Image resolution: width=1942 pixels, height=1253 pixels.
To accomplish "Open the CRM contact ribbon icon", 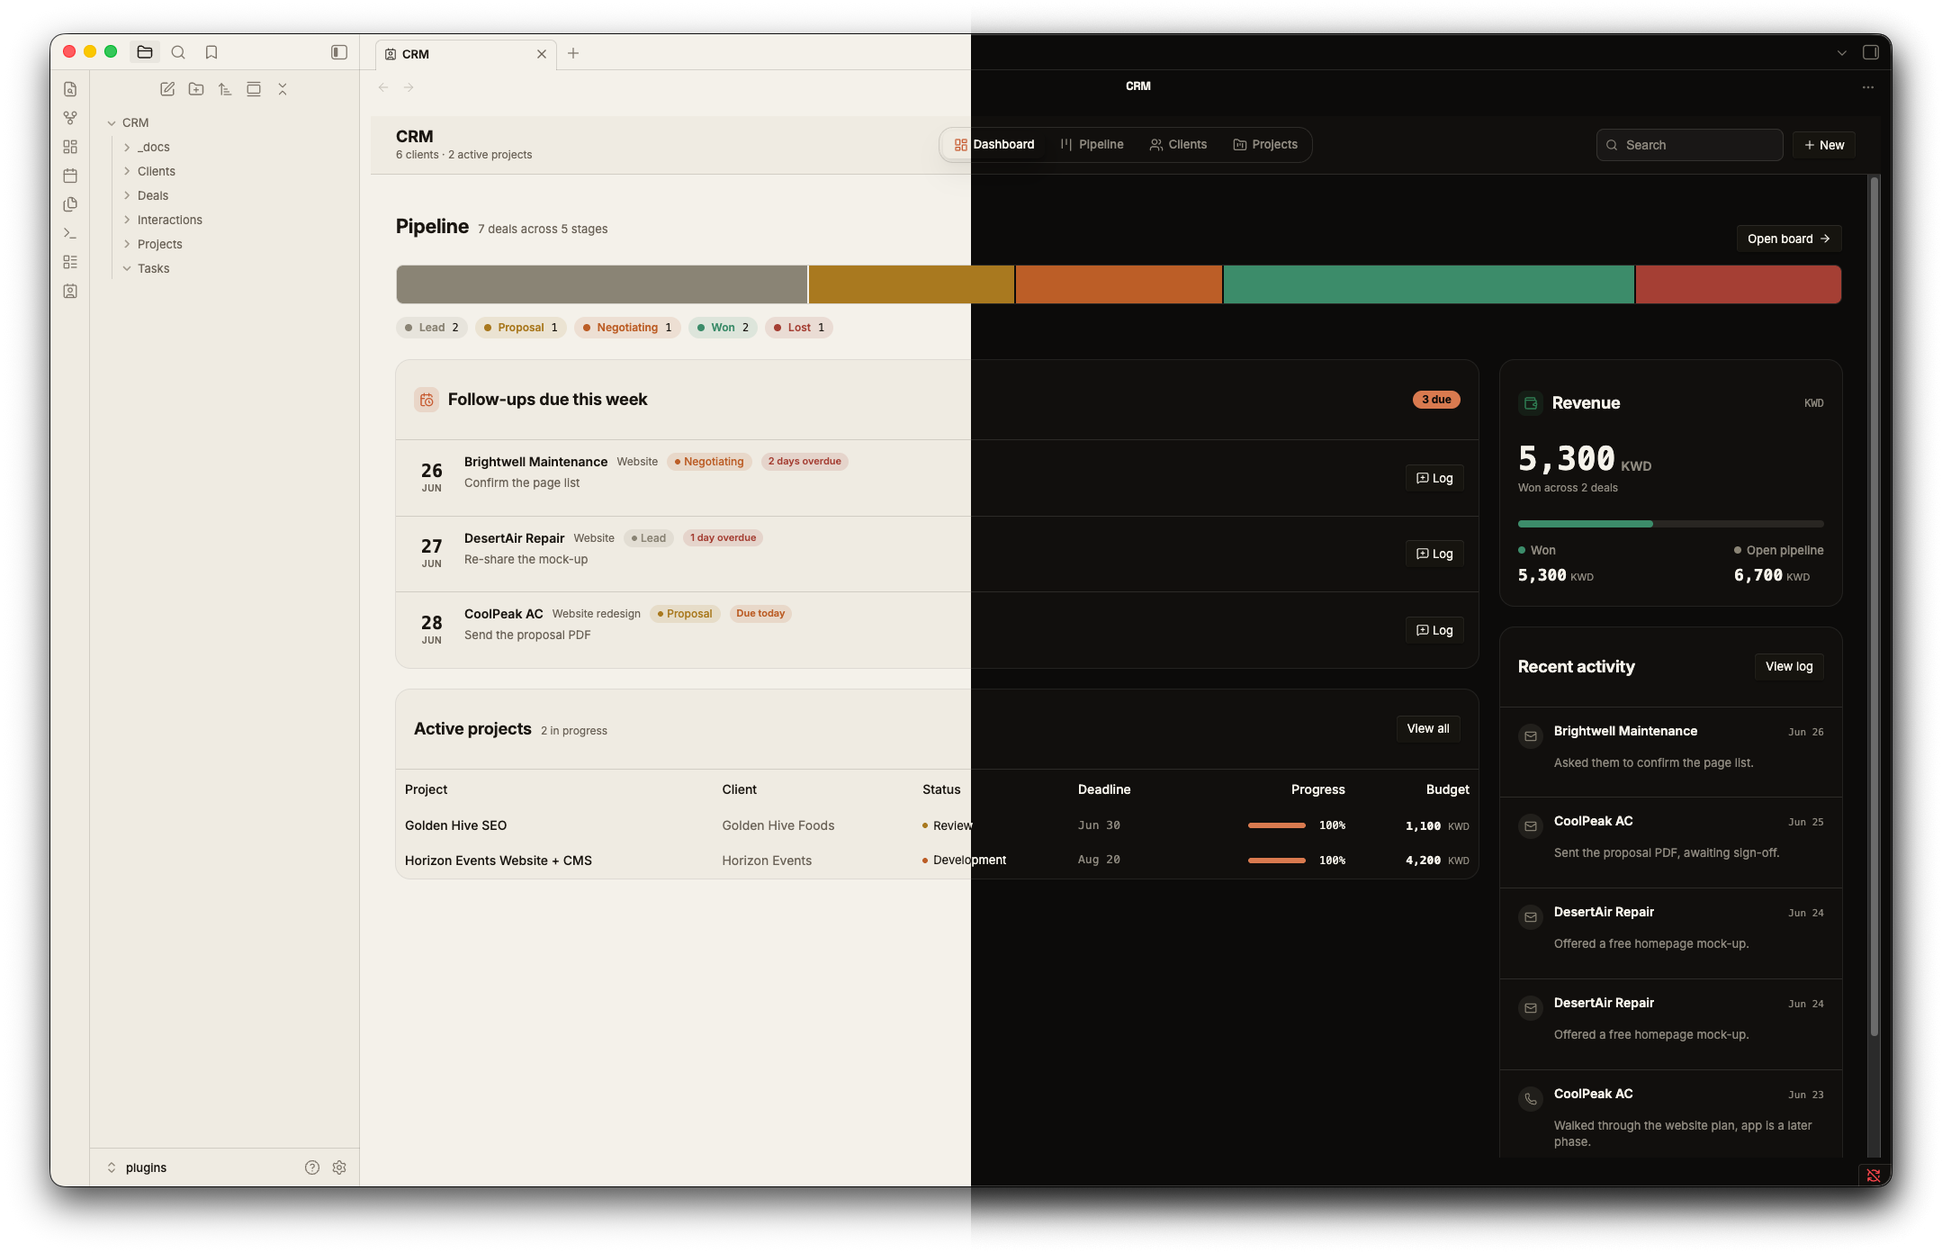I will pyautogui.click(x=70, y=291).
